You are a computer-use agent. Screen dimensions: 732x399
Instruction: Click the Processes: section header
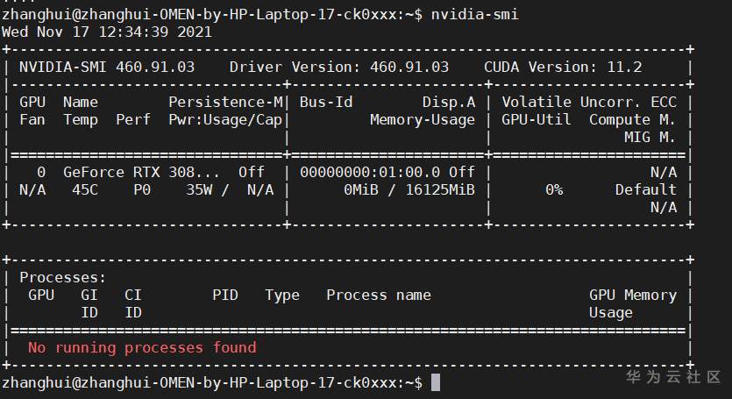click(x=63, y=277)
